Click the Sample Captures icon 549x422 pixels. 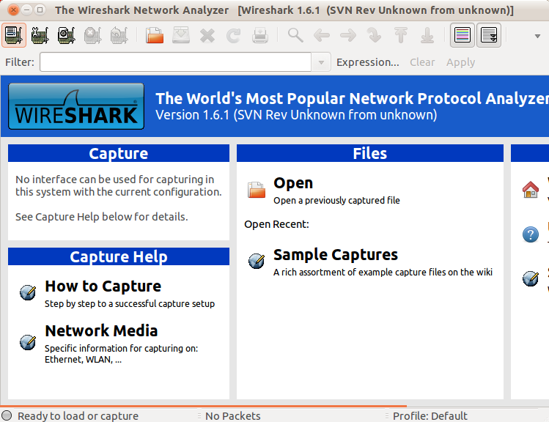click(x=257, y=261)
